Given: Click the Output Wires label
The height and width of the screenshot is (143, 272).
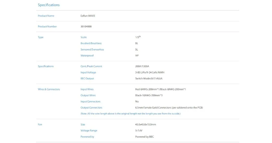Looking at the screenshot, I should 88,95.
